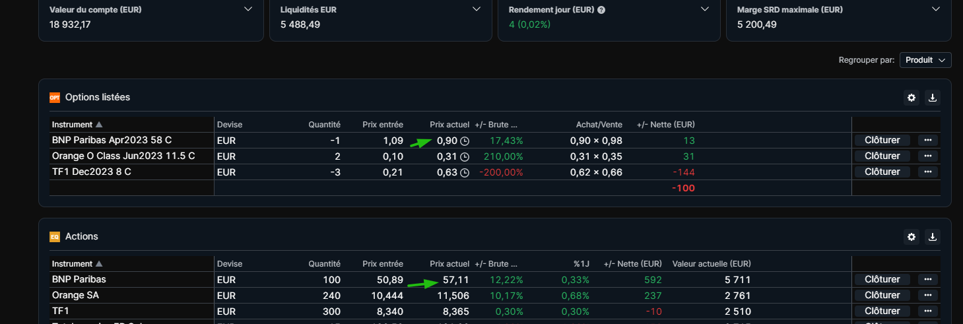Screen dimensions: 963x324
Task: Select the TF1 instrument in Actions table
Action: [61, 311]
